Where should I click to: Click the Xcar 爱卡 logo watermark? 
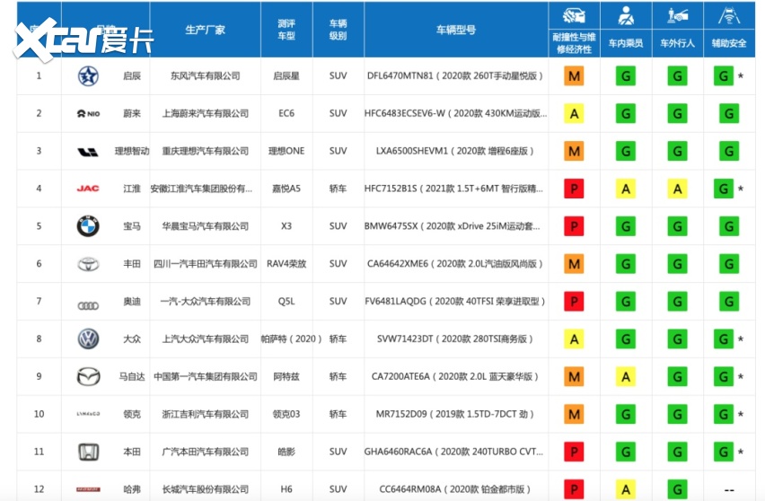coord(83,36)
